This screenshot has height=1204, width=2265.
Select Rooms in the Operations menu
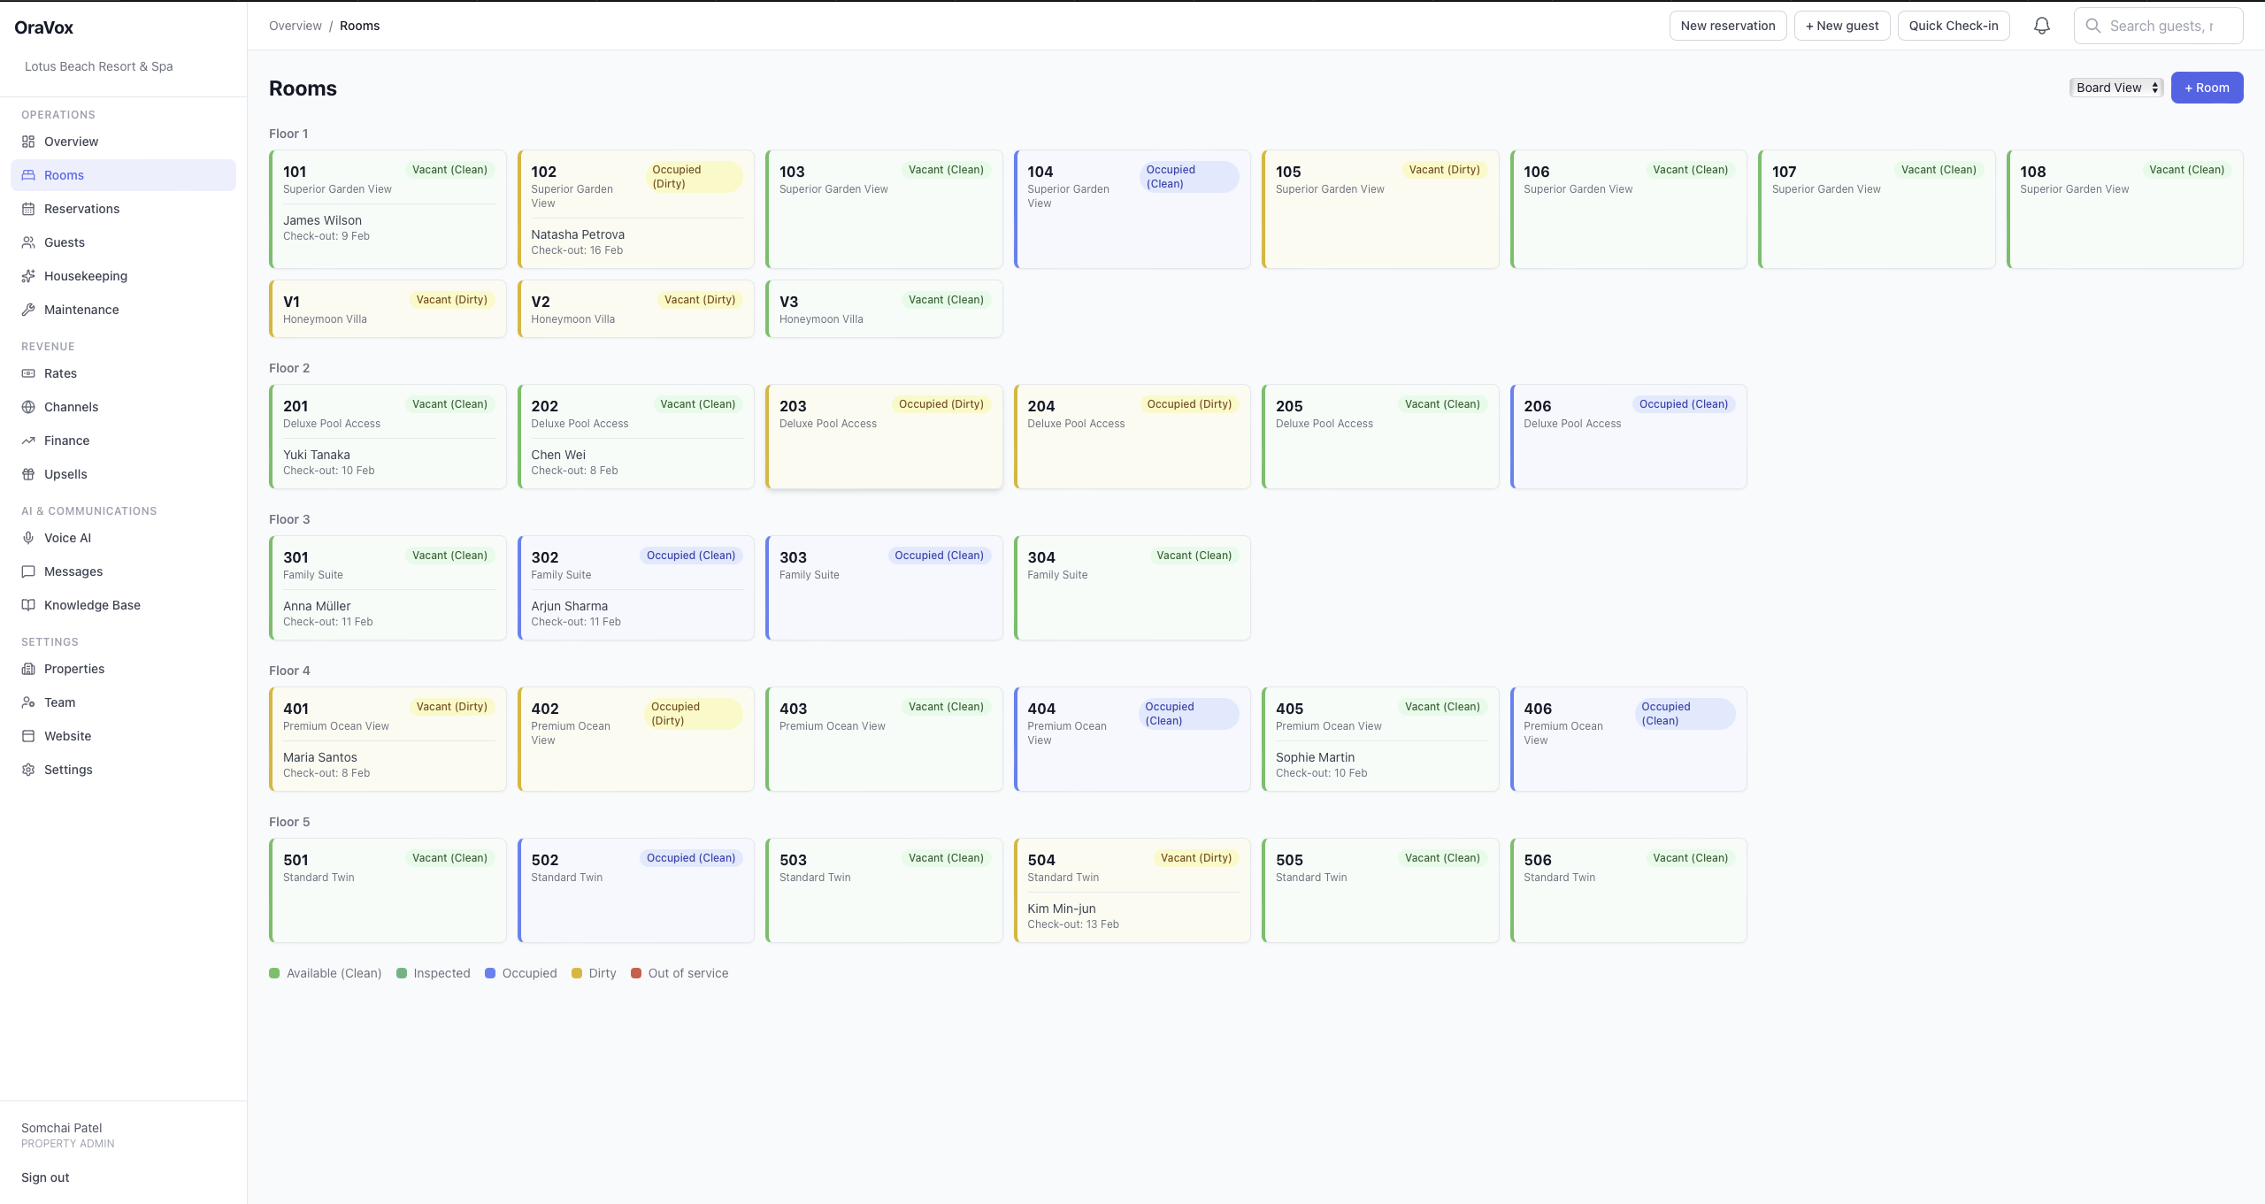click(x=64, y=174)
